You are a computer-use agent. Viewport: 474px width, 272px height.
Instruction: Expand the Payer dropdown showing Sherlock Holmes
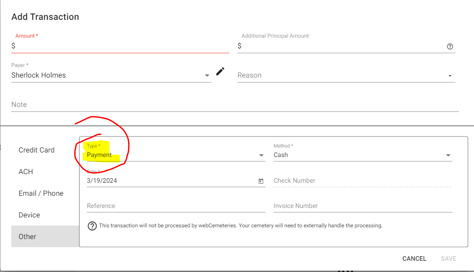207,76
